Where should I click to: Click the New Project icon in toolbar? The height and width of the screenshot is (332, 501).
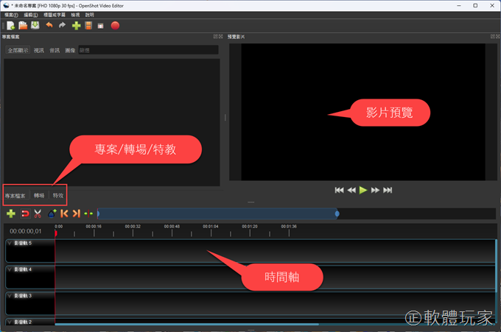click(x=10, y=26)
